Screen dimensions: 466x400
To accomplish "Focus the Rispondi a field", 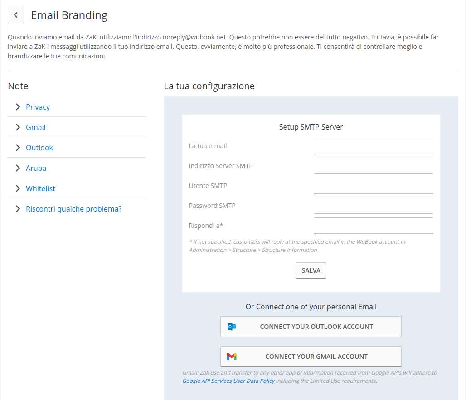I will pyautogui.click(x=373, y=226).
